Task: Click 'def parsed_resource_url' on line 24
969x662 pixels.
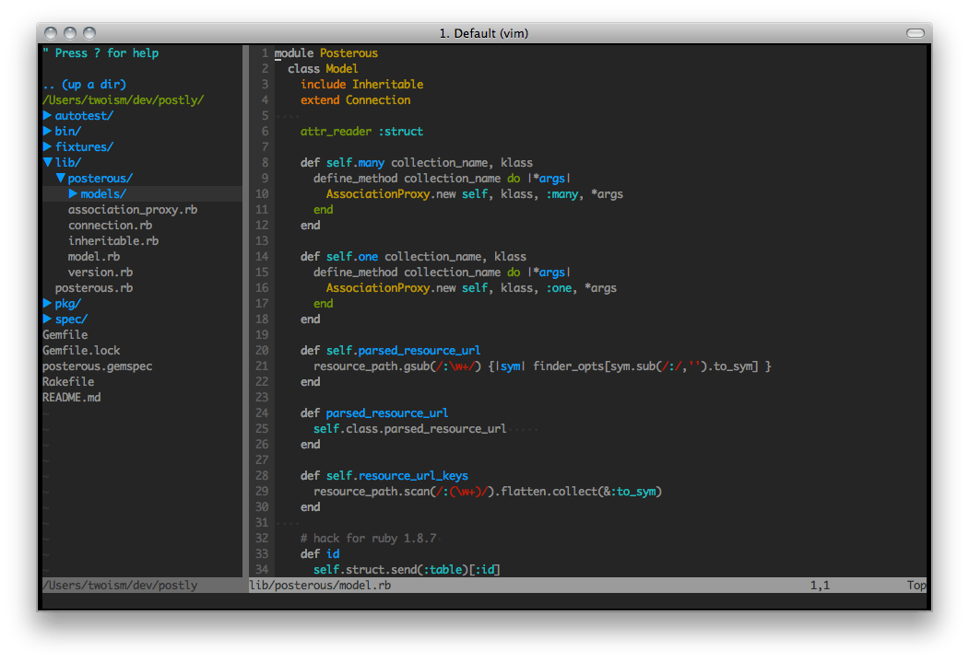Action: [x=374, y=413]
